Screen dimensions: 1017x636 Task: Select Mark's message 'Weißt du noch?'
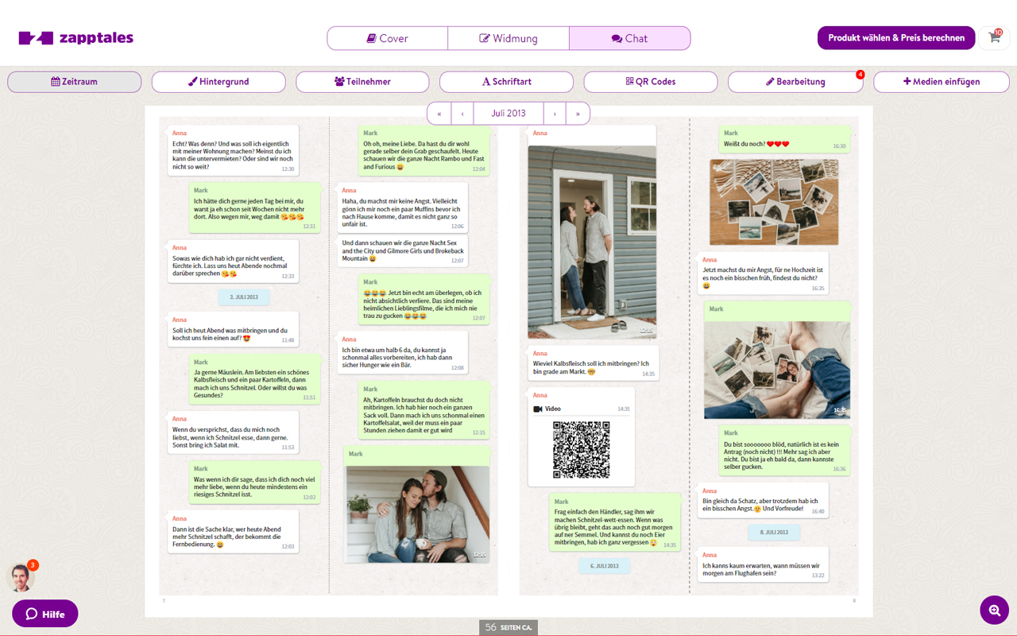tap(784, 139)
